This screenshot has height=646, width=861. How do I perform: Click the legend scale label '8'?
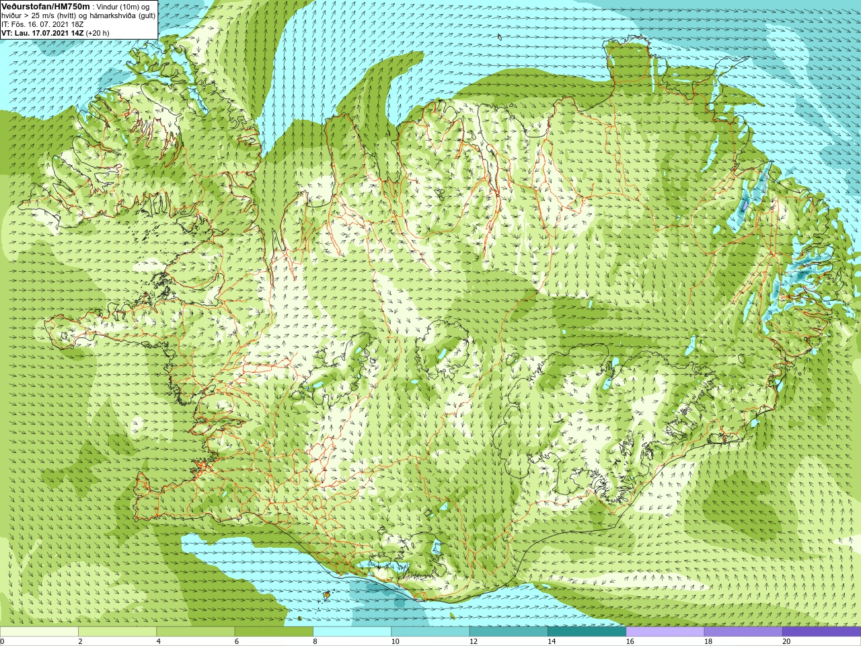point(315,641)
